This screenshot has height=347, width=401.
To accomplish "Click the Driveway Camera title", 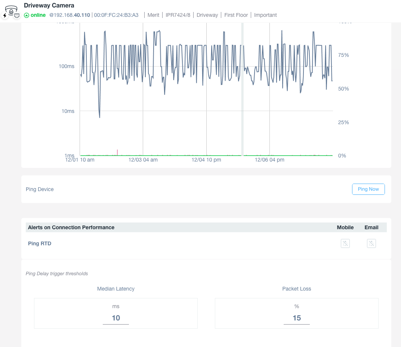I will point(49,6).
